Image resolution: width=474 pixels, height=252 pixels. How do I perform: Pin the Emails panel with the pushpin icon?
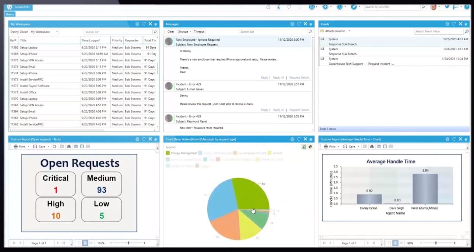[466, 24]
